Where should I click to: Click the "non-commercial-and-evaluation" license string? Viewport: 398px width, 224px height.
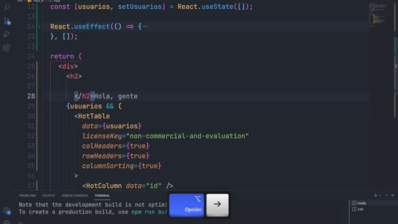click(187, 136)
